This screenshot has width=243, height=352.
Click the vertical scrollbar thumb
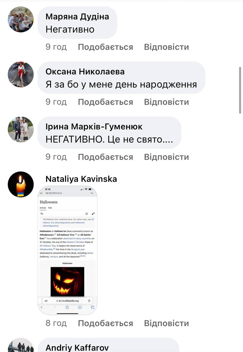click(x=240, y=89)
